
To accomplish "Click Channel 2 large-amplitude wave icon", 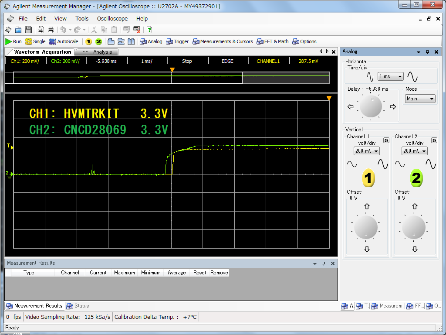I will [431, 164].
